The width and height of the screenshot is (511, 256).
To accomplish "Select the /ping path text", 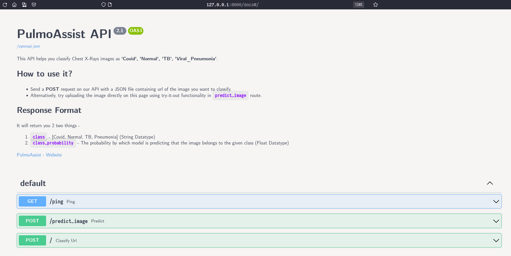I will click(56, 201).
